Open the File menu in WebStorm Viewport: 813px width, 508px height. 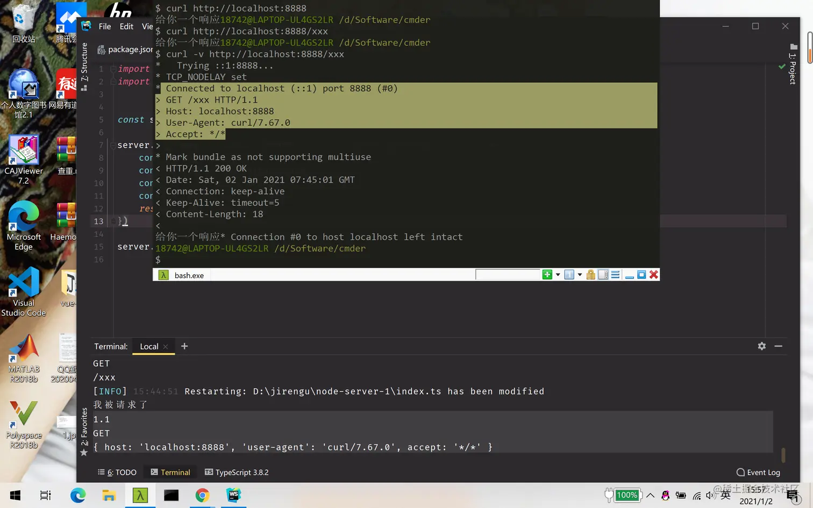105,26
